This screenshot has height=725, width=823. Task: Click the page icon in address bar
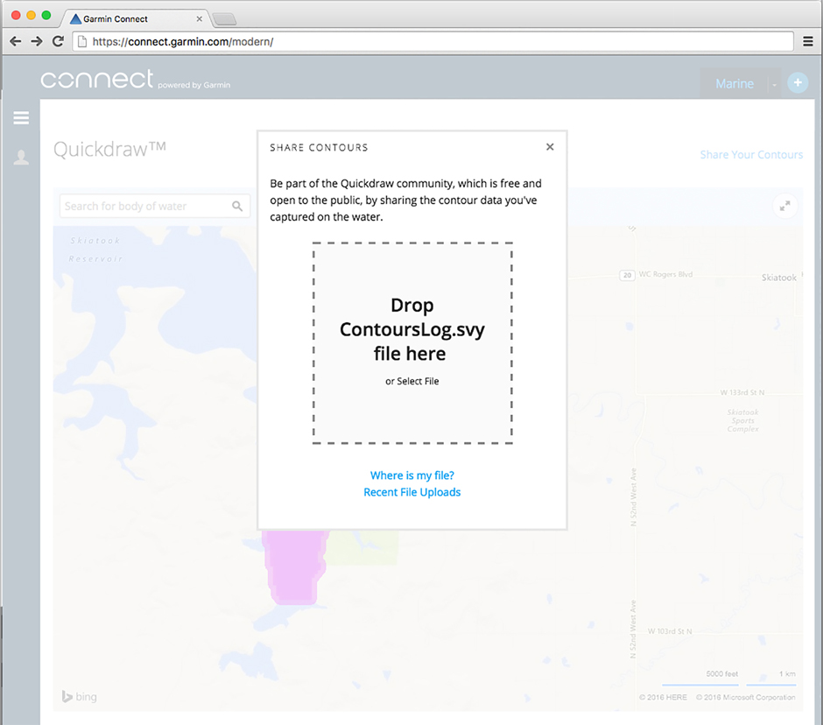82,41
